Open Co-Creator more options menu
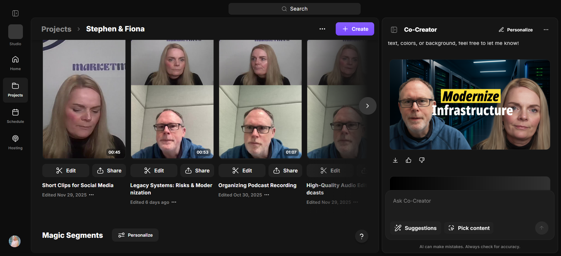This screenshot has height=256, width=561. tap(546, 30)
